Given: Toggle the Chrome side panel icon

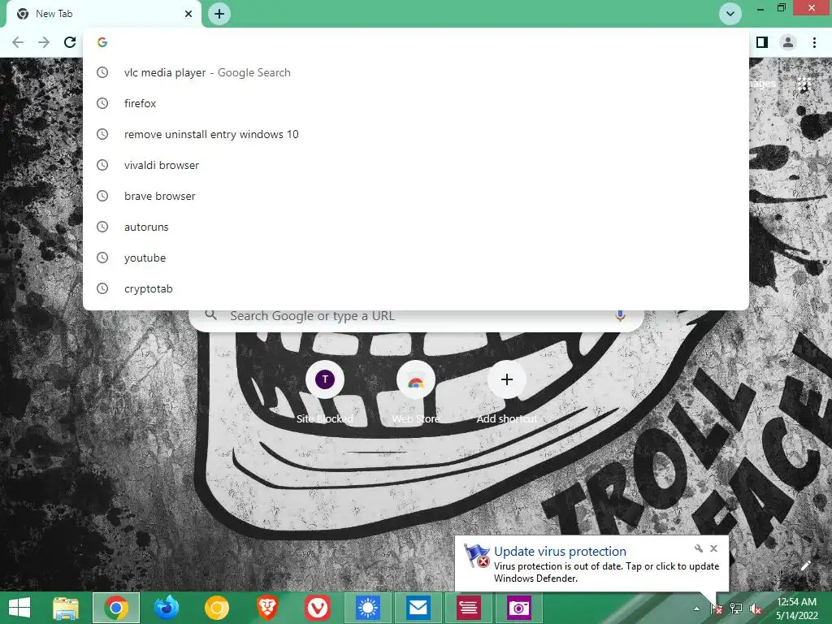Looking at the screenshot, I should 762,42.
